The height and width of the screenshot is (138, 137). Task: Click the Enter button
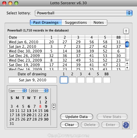pyautogui.click(x=110, y=125)
